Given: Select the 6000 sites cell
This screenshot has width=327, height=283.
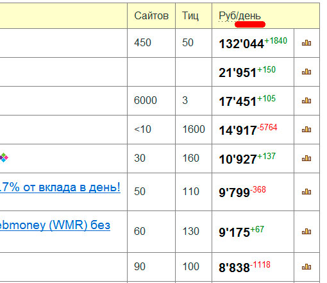Looking at the screenshot, I should [146, 100].
